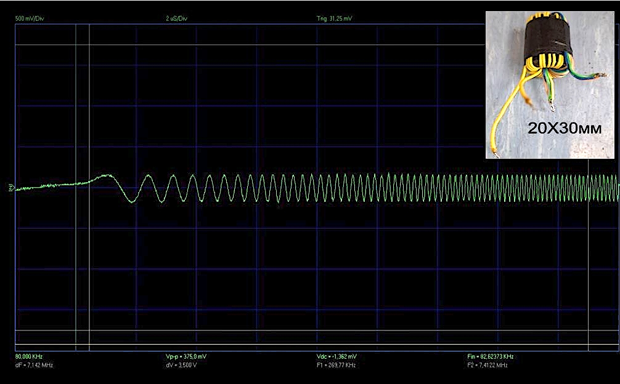The height and width of the screenshot is (384, 620).
Task: Click the Vp-p = 375,0 mV measurement
Action: [186, 357]
